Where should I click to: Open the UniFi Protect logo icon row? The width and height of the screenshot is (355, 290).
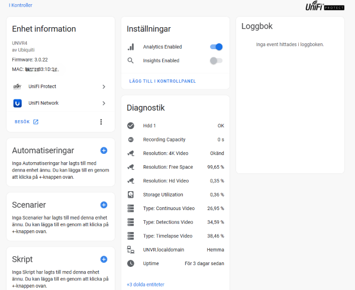(x=17, y=86)
